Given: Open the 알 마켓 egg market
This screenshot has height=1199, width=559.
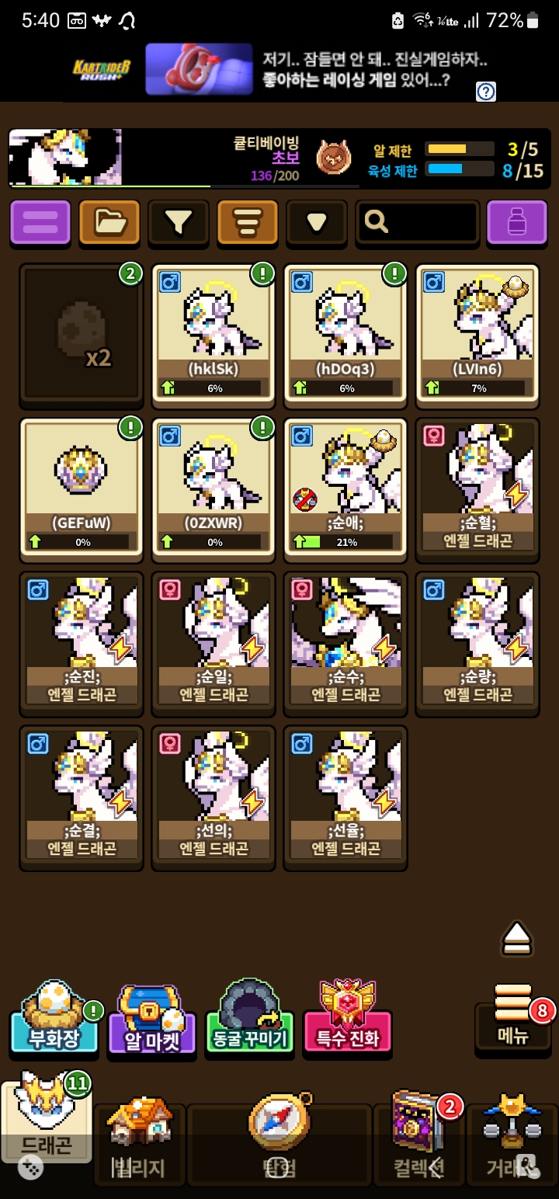Looking at the screenshot, I should coord(151,1019).
